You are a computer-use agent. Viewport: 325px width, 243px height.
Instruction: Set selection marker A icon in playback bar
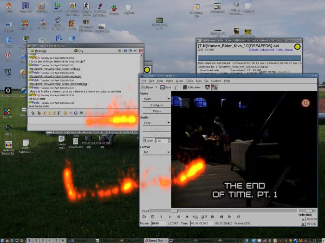point(195,217)
